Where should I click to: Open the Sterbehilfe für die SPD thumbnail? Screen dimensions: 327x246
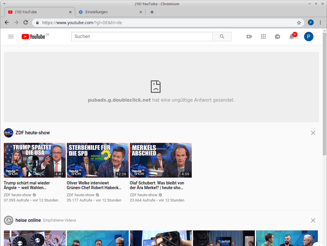point(98,160)
